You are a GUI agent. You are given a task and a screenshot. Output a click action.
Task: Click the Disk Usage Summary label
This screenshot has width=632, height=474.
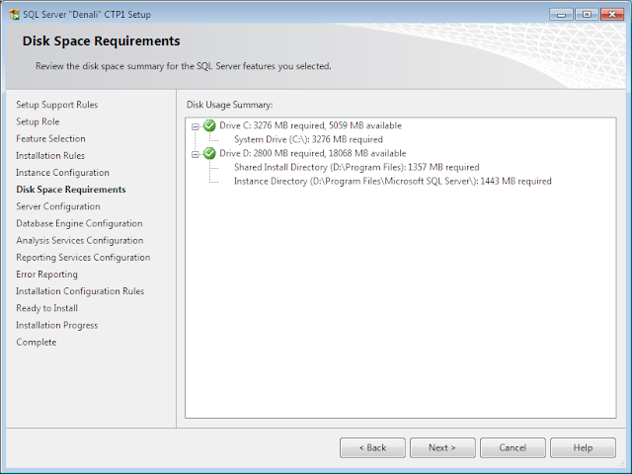(230, 105)
